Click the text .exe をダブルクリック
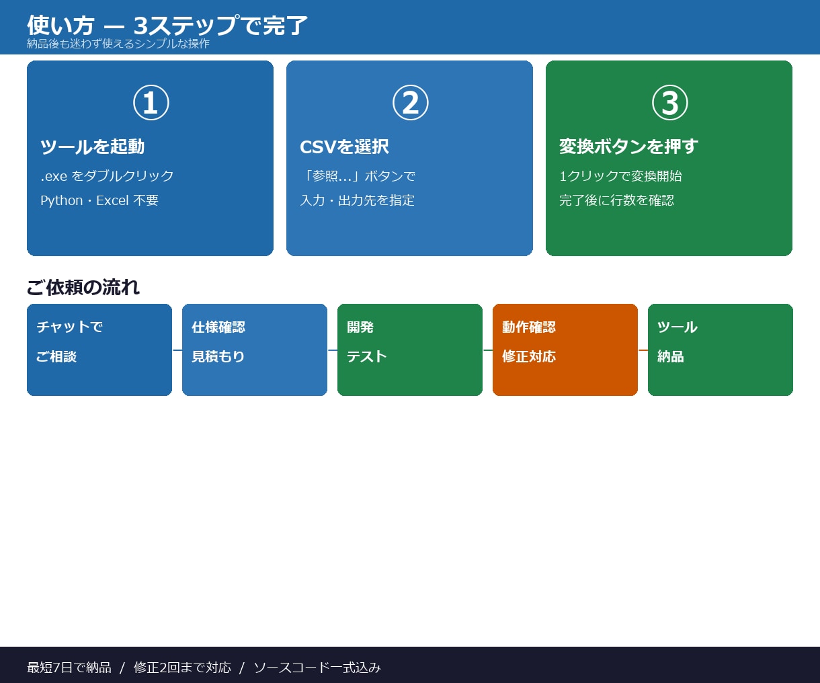This screenshot has height=683, width=820. (x=107, y=176)
